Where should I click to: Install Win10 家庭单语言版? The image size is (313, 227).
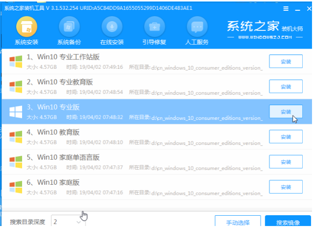[285, 162]
